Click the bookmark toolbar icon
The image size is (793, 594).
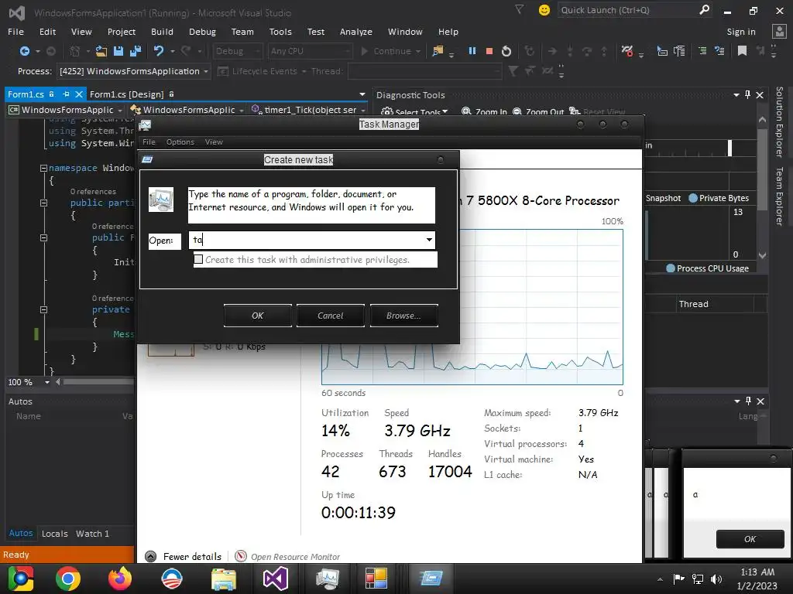click(742, 50)
